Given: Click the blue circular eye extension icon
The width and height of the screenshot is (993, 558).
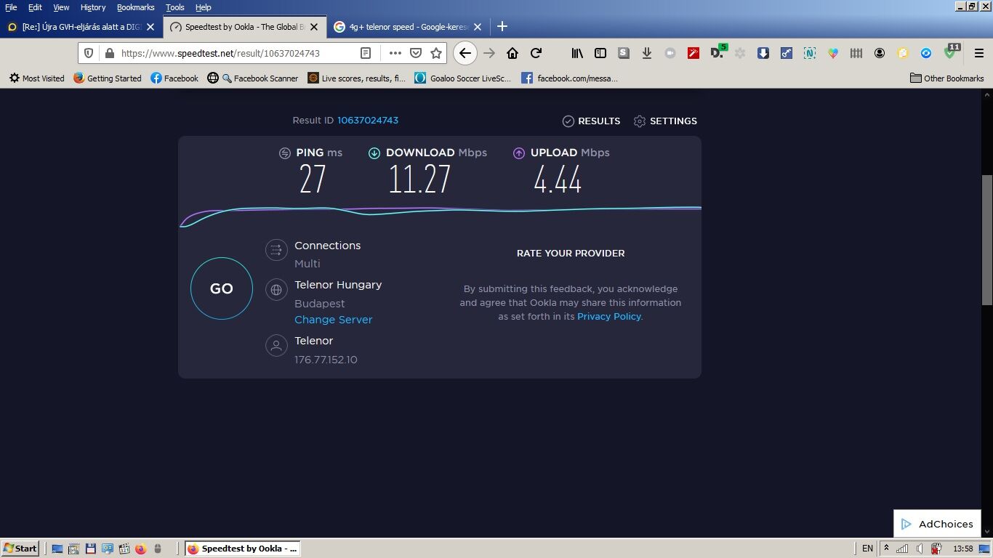Looking at the screenshot, I should tap(926, 53).
